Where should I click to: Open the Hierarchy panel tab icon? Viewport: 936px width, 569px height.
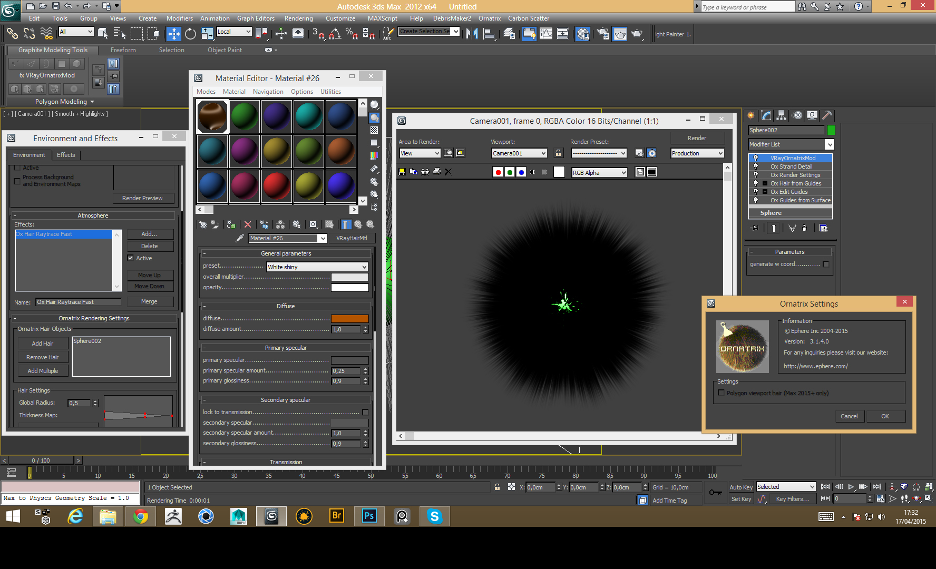(781, 115)
